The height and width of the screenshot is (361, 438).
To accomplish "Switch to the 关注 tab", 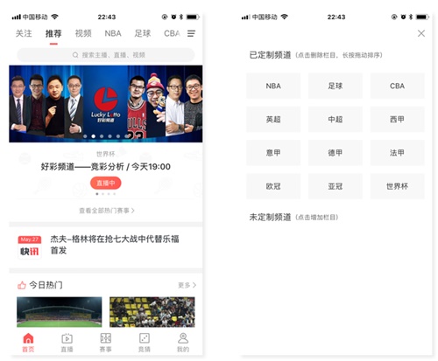I will click(x=24, y=33).
